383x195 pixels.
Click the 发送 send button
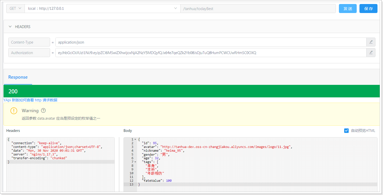348,9
